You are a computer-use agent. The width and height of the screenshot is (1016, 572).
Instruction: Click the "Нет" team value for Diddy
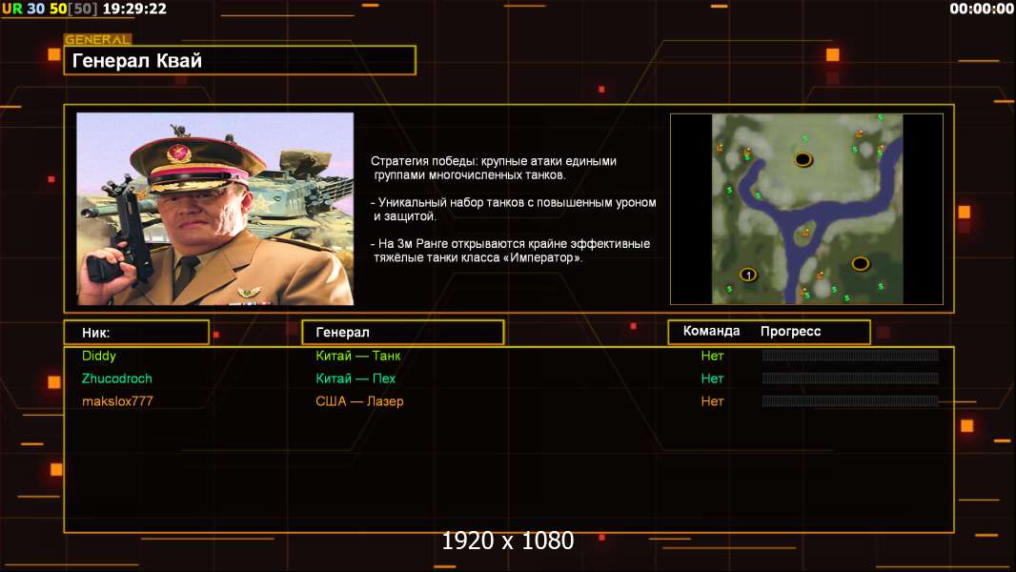coord(712,356)
